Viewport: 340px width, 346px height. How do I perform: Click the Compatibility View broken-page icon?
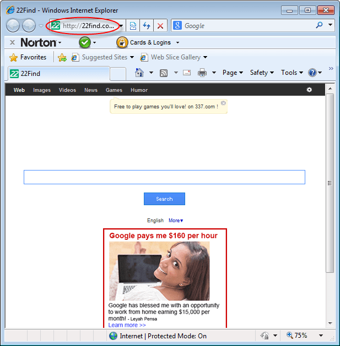pyautogui.click(x=133, y=26)
